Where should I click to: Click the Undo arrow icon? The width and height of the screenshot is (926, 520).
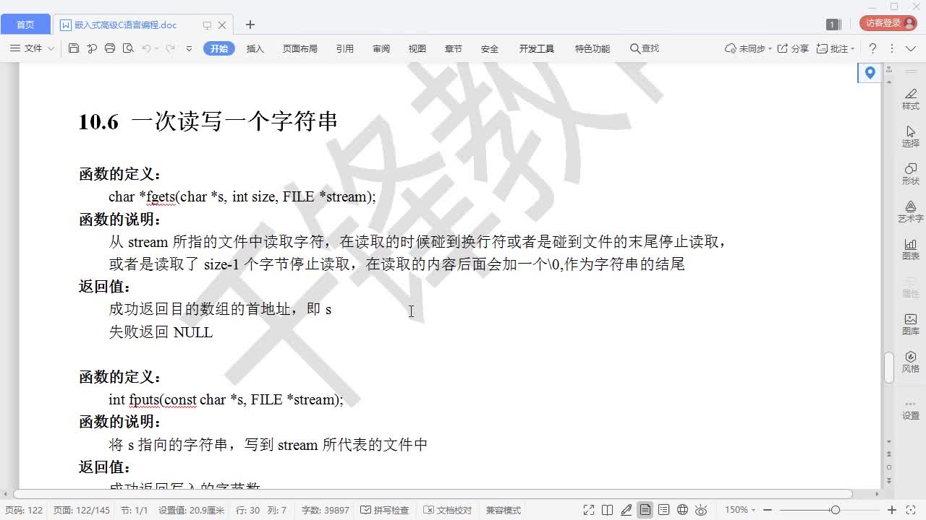click(146, 48)
